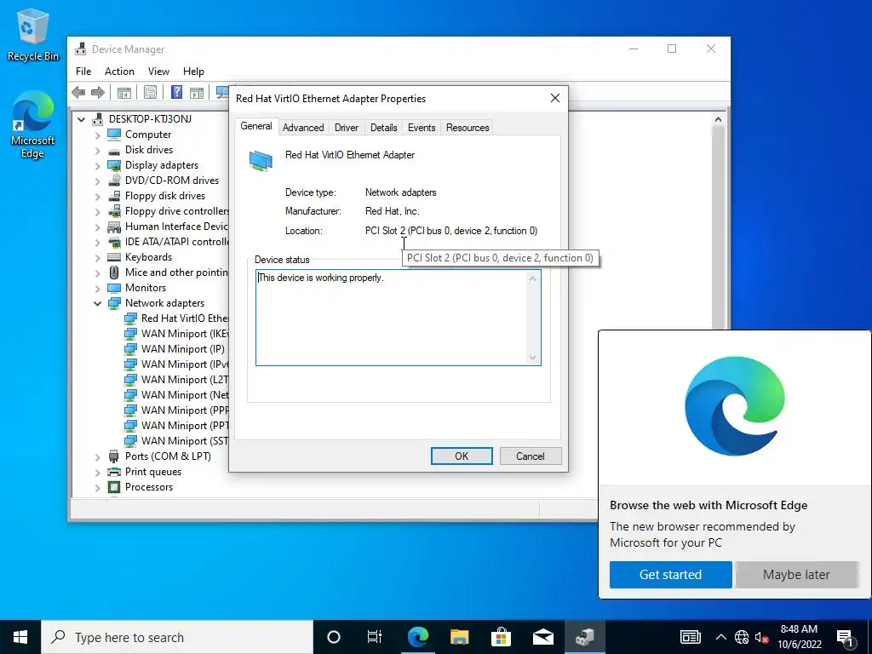Expand the Disk drives node
This screenshot has width=872, height=654.
click(97, 150)
